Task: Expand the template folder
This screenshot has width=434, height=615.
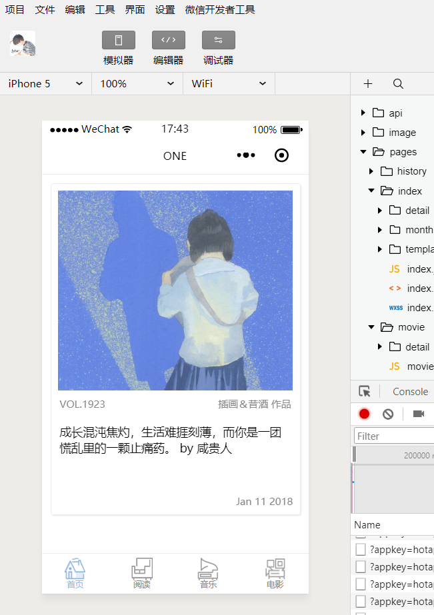Action: click(380, 249)
